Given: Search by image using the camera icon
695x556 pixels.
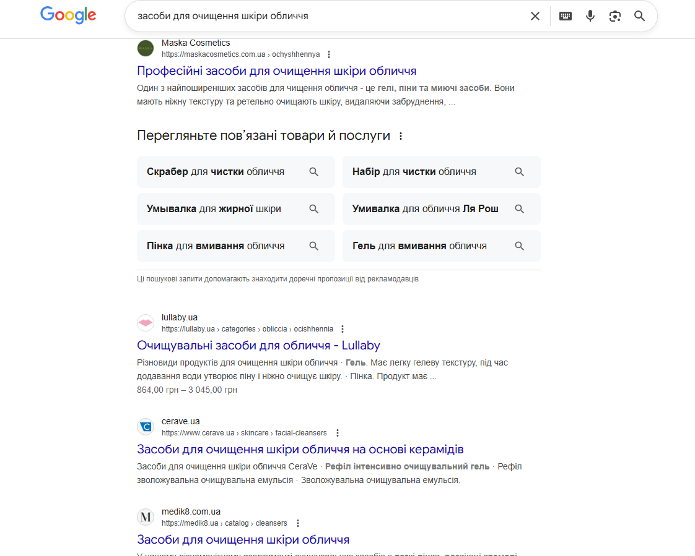Looking at the screenshot, I should click(x=614, y=16).
